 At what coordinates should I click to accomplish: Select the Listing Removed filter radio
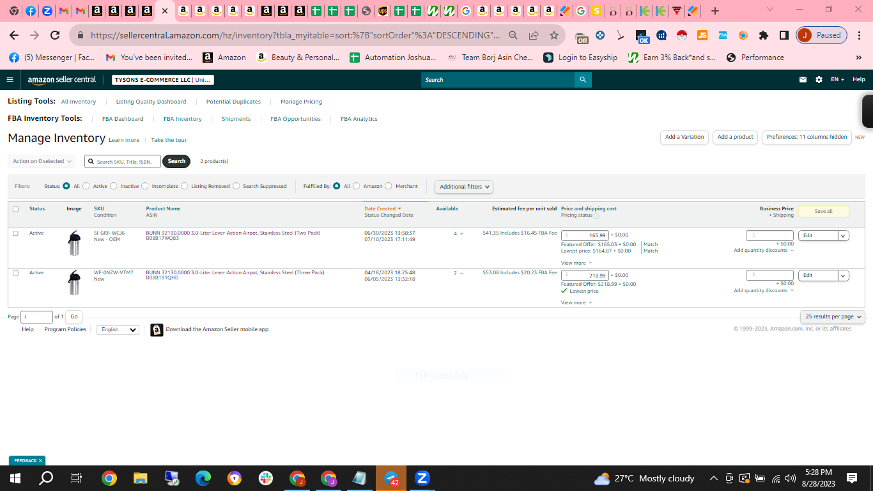[x=185, y=186]
